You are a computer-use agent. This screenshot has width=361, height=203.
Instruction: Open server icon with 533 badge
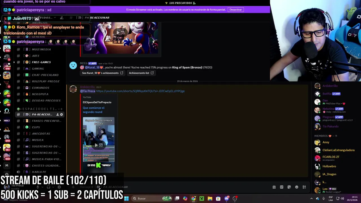[7, 156]
